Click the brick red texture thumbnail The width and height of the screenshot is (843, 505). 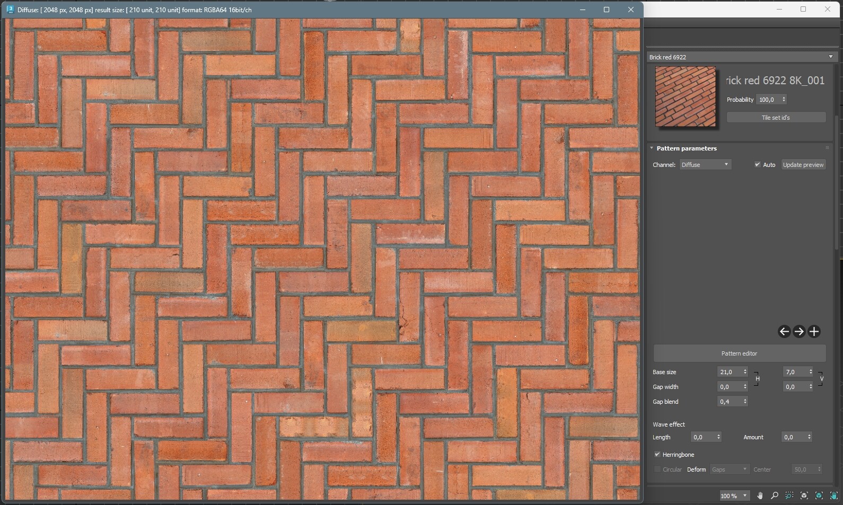pos(686,96)
